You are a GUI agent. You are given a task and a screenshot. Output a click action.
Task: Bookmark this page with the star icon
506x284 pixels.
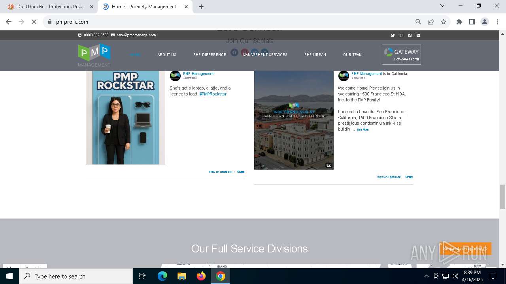pos(444,22)
